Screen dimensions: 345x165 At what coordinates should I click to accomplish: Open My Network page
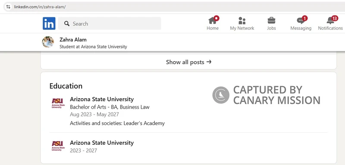click(x=242, y=23)
